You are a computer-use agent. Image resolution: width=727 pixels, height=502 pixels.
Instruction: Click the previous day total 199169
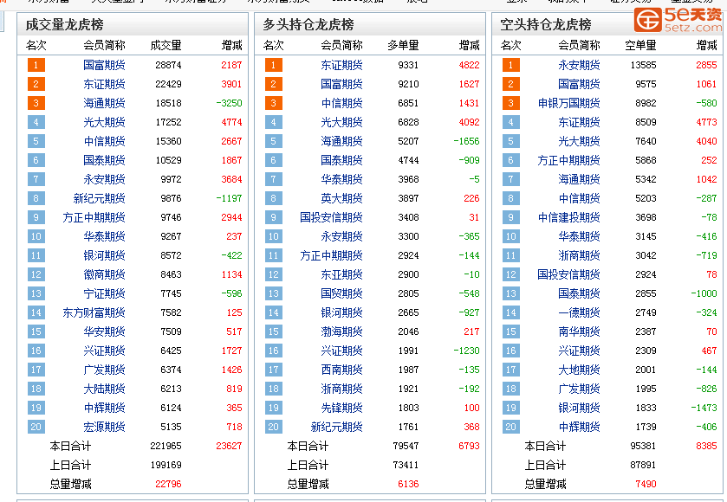pyautogui.click(x=166, y=465)
